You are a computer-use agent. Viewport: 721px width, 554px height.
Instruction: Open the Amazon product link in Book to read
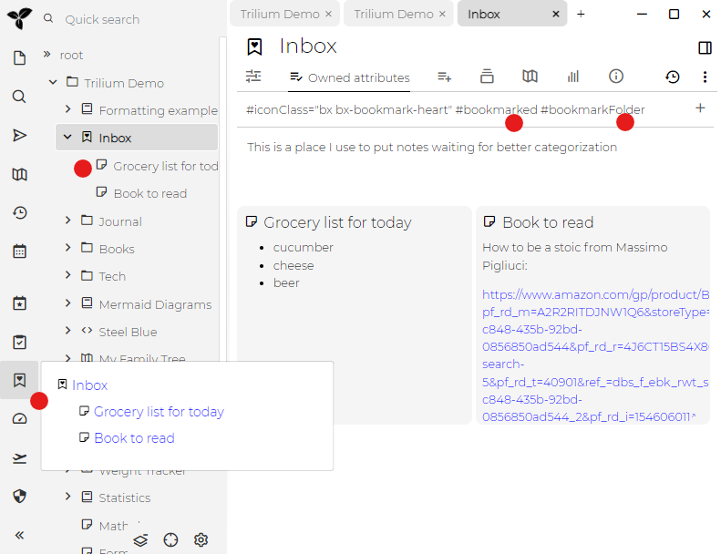coord(594,294)
